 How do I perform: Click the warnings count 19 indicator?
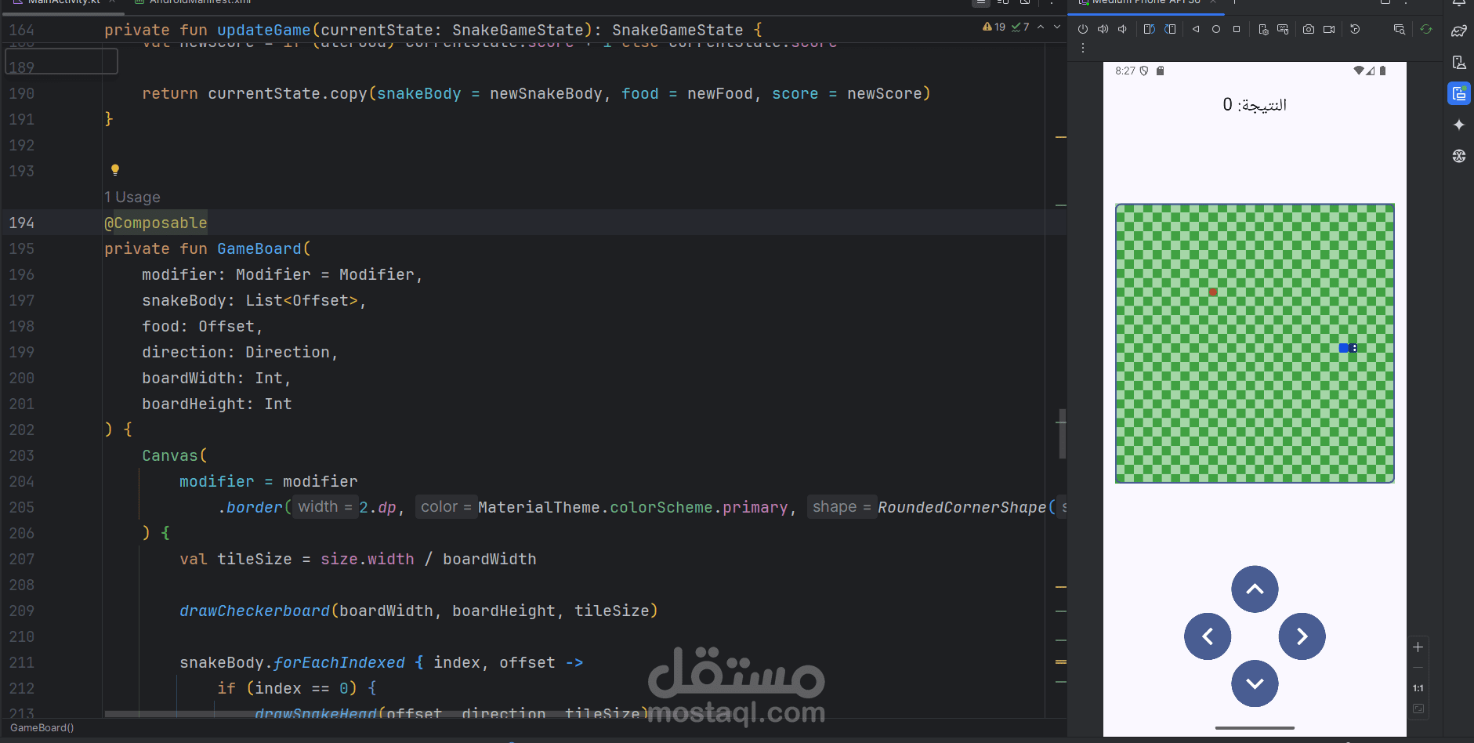994,27
